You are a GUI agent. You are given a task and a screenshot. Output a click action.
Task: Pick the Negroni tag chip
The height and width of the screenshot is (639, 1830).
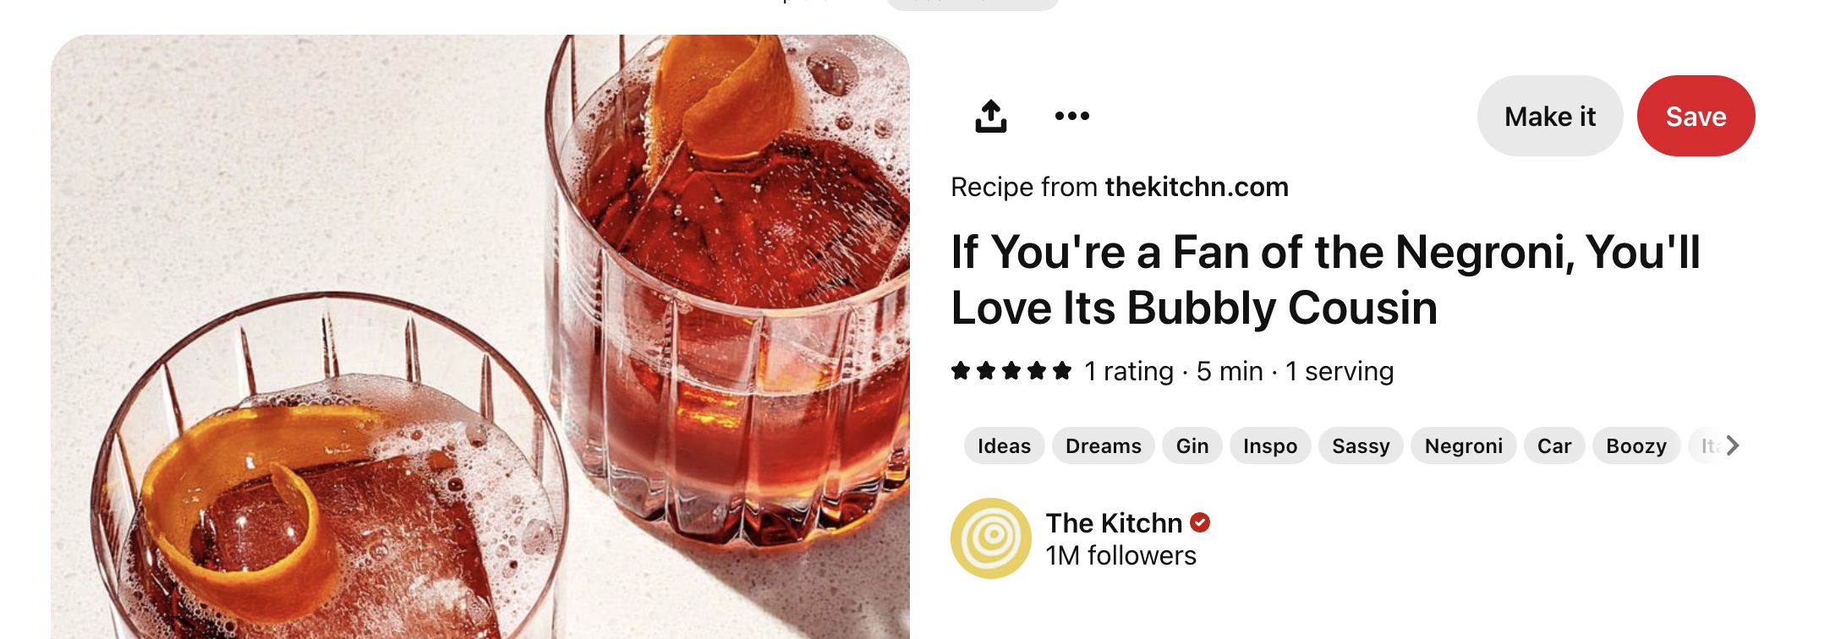click(x=1463, y=445)
